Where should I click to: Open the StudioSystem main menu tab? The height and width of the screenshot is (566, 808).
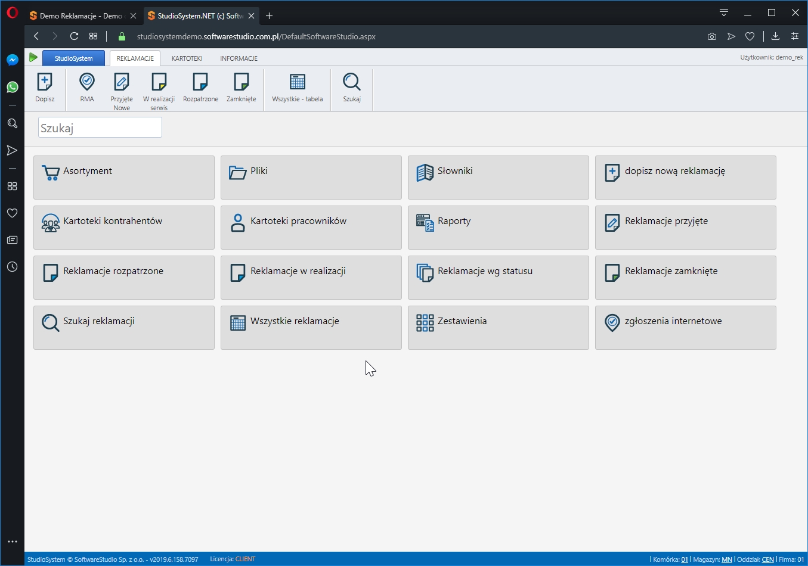tap(73, 58)
